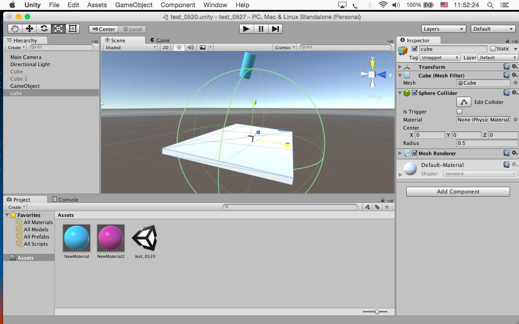The width and height of the screenshot is (519, 324).
Task: Disable the Sphere Collider component checkbox
Action: [x=414, y=93]
